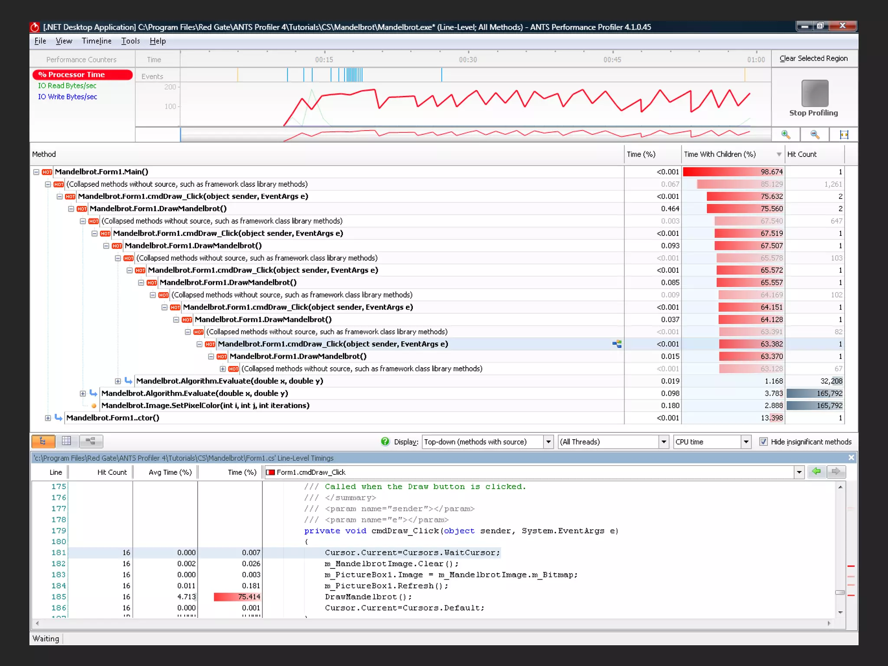Click the Time With Children column header
888x666 pixels.
click(x=720, y=154)
